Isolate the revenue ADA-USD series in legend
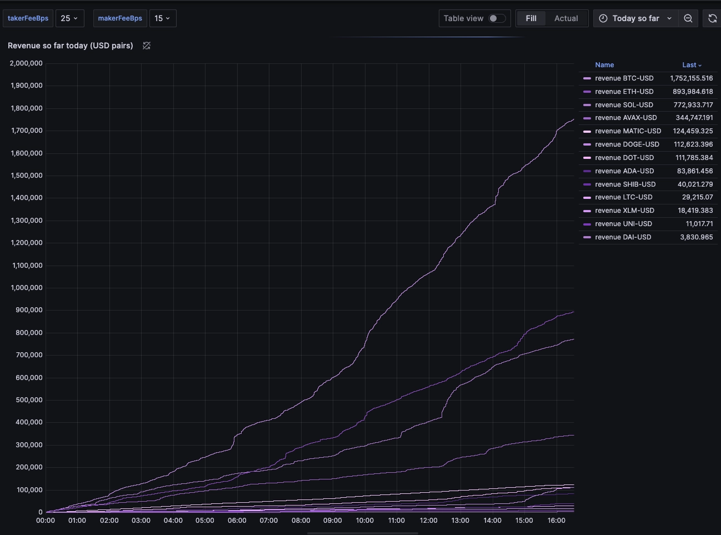 (624, 171)
